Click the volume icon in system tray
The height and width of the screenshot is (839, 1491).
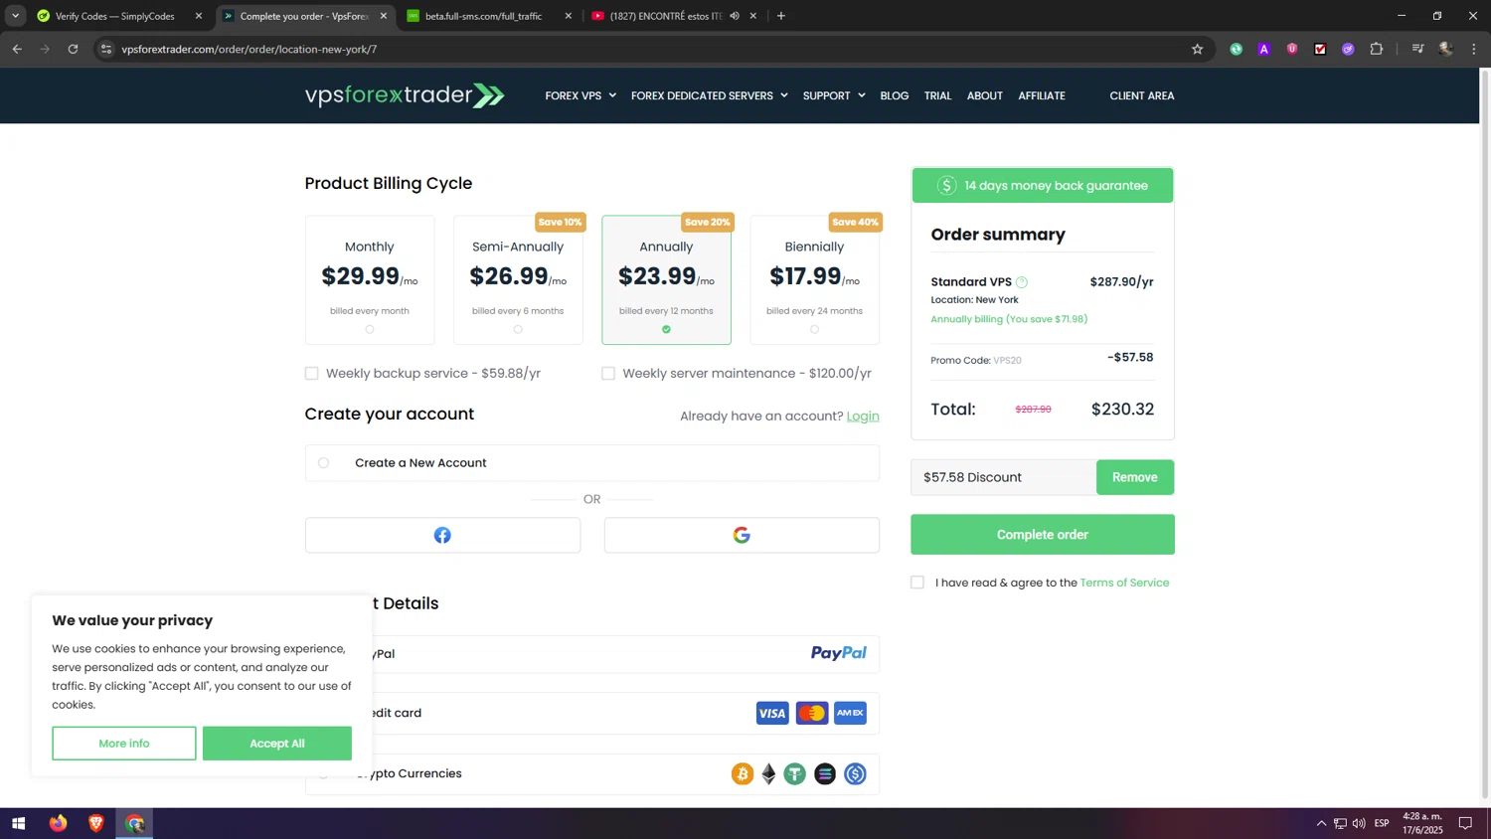(1359, 823)
